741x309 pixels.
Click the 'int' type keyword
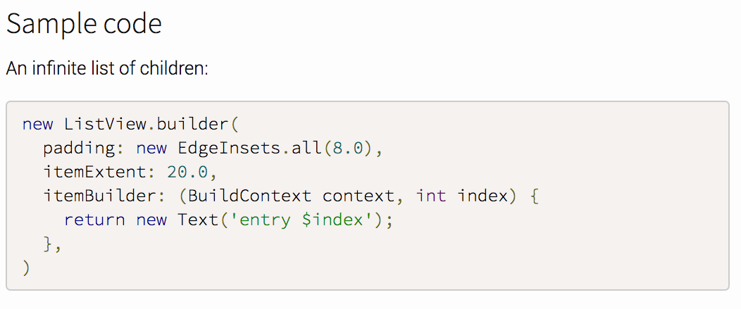click(x=431, y=196)
